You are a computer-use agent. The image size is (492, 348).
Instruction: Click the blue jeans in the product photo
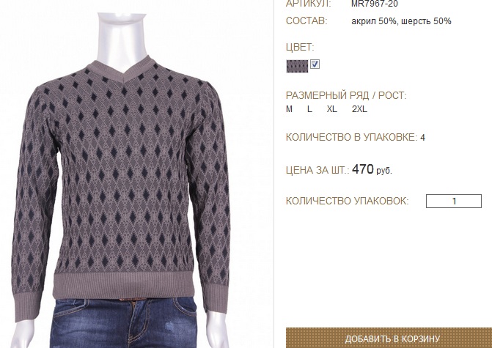(x=124, y=323)
